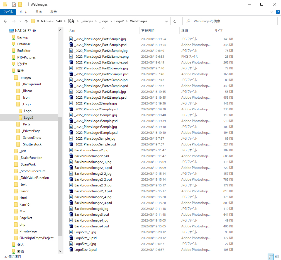Click the Refresh button beside address bar

coord(175,21)
